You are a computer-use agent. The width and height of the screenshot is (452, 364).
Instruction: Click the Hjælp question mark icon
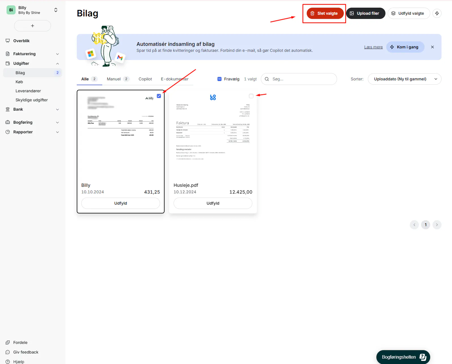(x=8, y=362)
